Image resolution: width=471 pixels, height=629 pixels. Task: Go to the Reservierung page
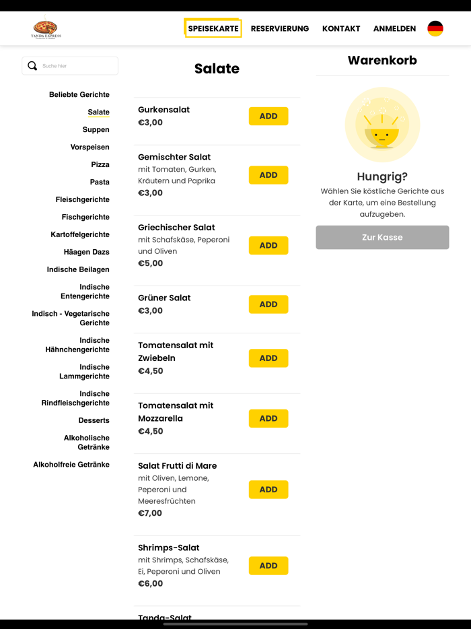[280, 29]
